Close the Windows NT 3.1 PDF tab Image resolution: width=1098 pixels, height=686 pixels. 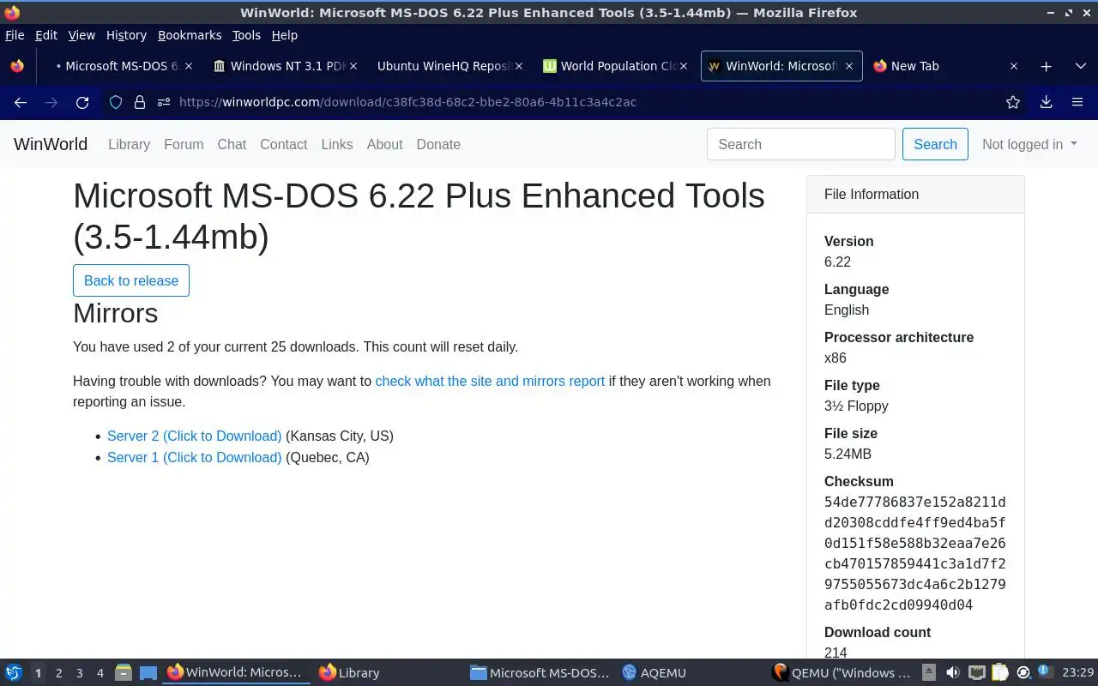click(x=353, y=66)
